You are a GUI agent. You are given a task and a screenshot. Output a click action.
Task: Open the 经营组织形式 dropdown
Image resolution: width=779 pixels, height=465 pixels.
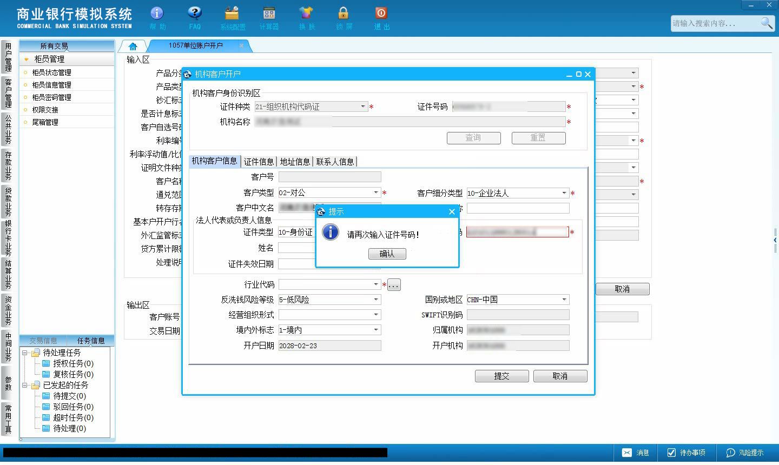[x=376, y=315]
